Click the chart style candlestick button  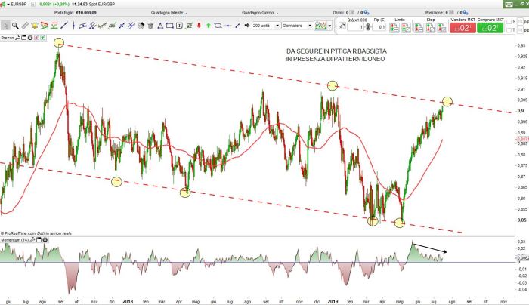[321, 26]
